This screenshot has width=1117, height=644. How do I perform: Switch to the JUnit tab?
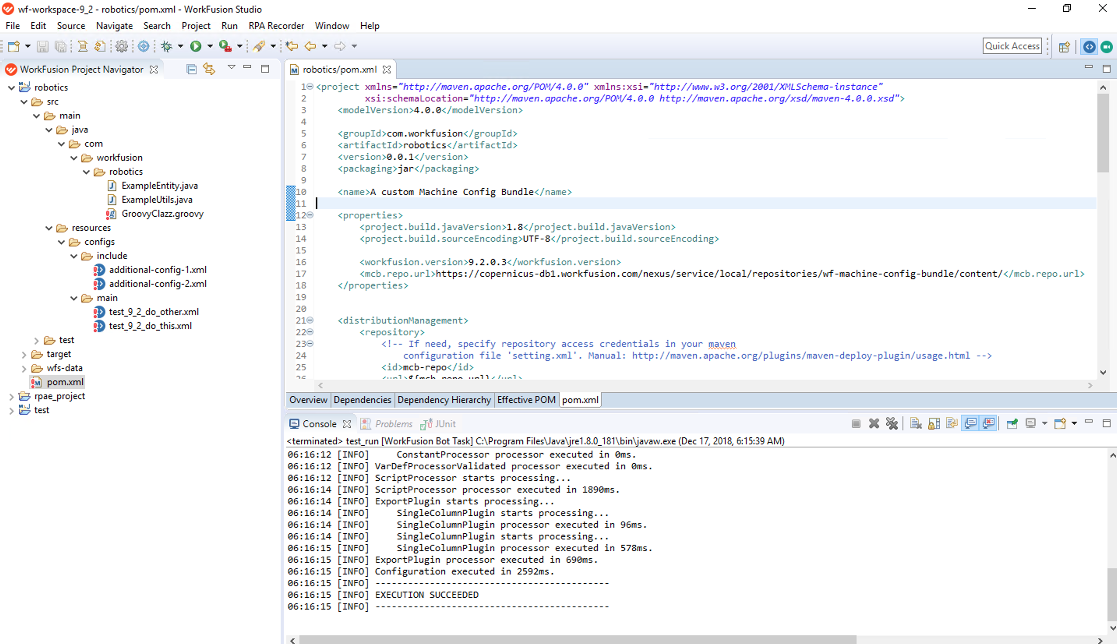(438, 424)
